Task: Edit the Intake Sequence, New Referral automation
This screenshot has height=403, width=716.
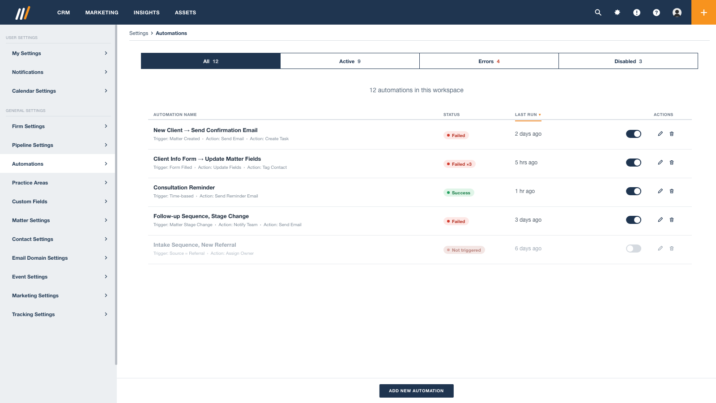Action: (660, 249)
